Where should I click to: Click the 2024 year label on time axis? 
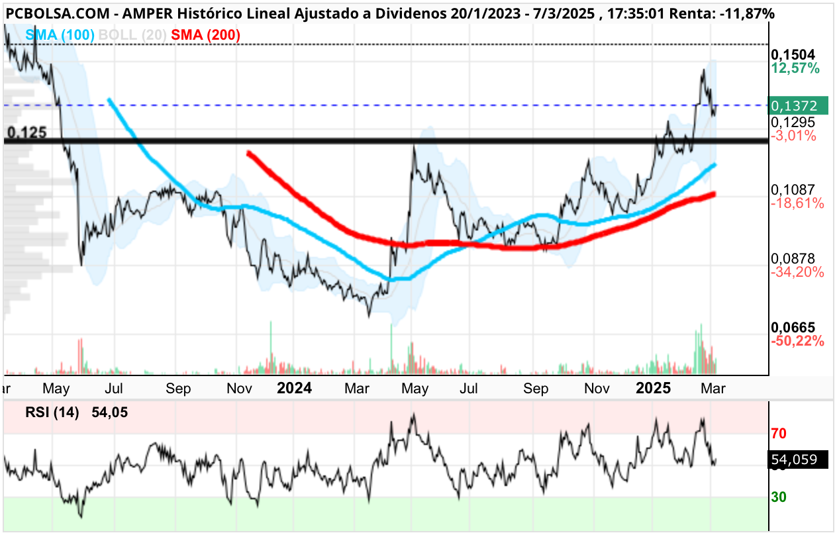coord(294,388)
